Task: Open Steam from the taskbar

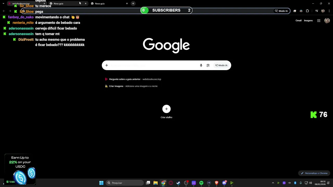Action: click(x=178, y=183)
